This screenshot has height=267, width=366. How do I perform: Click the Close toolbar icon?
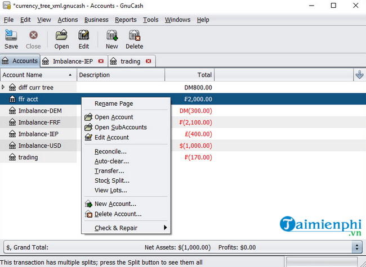tap(33, 35)
